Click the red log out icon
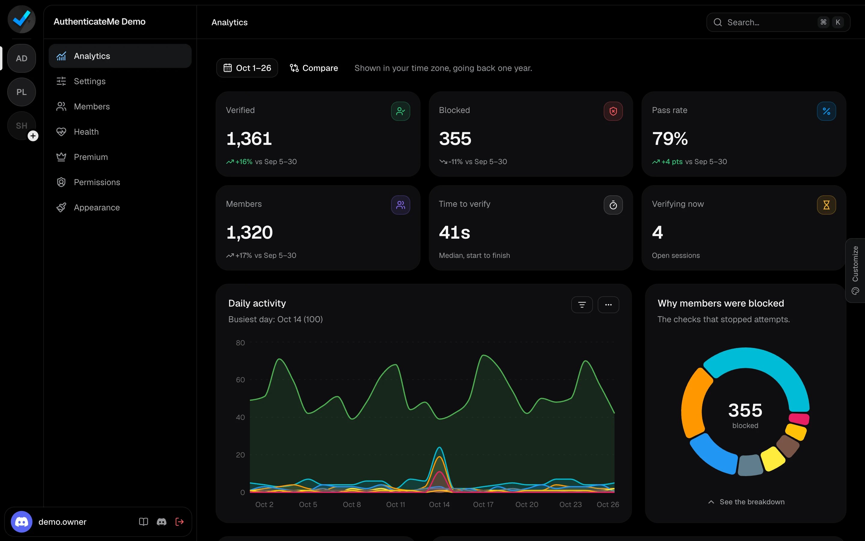This screenshot has height=541, width=865. 179,522
